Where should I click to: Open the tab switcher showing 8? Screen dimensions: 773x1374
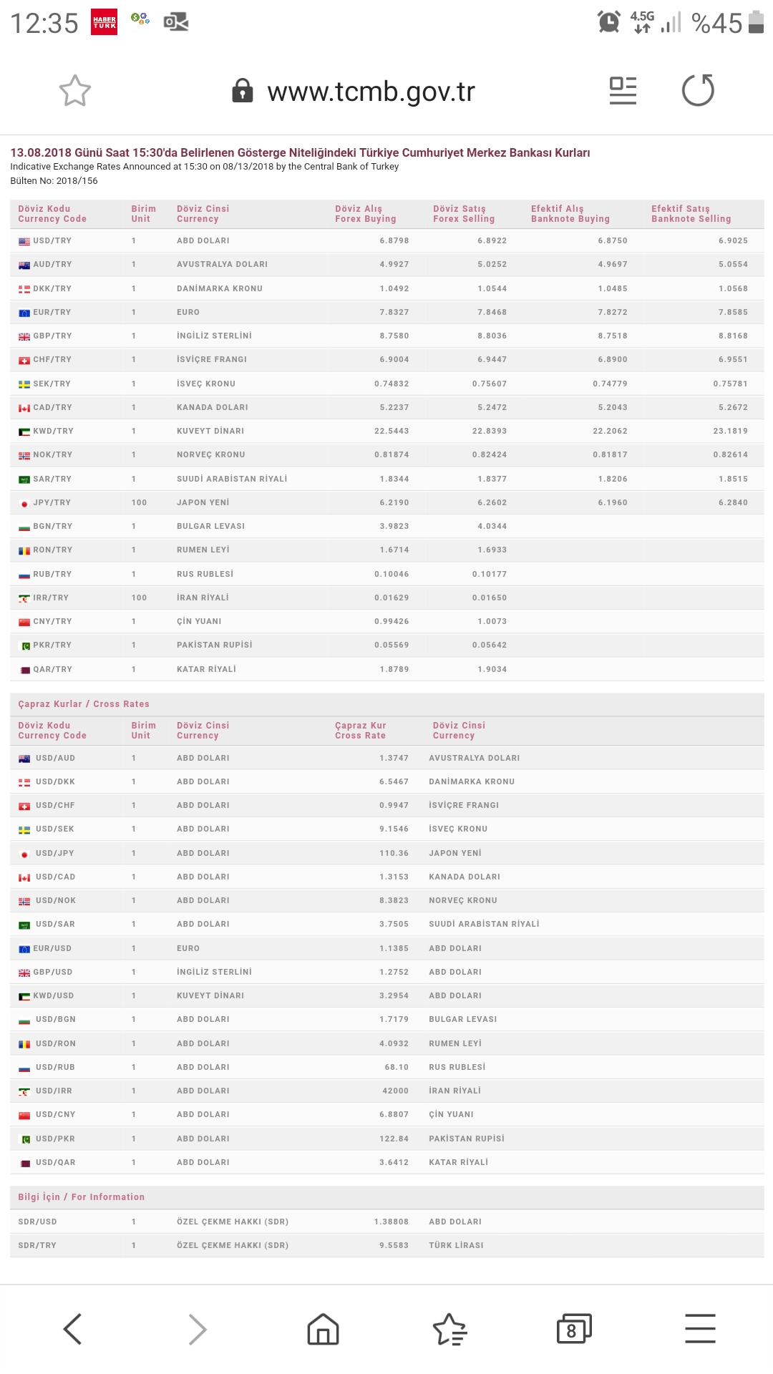click(x=574, y=1329)
